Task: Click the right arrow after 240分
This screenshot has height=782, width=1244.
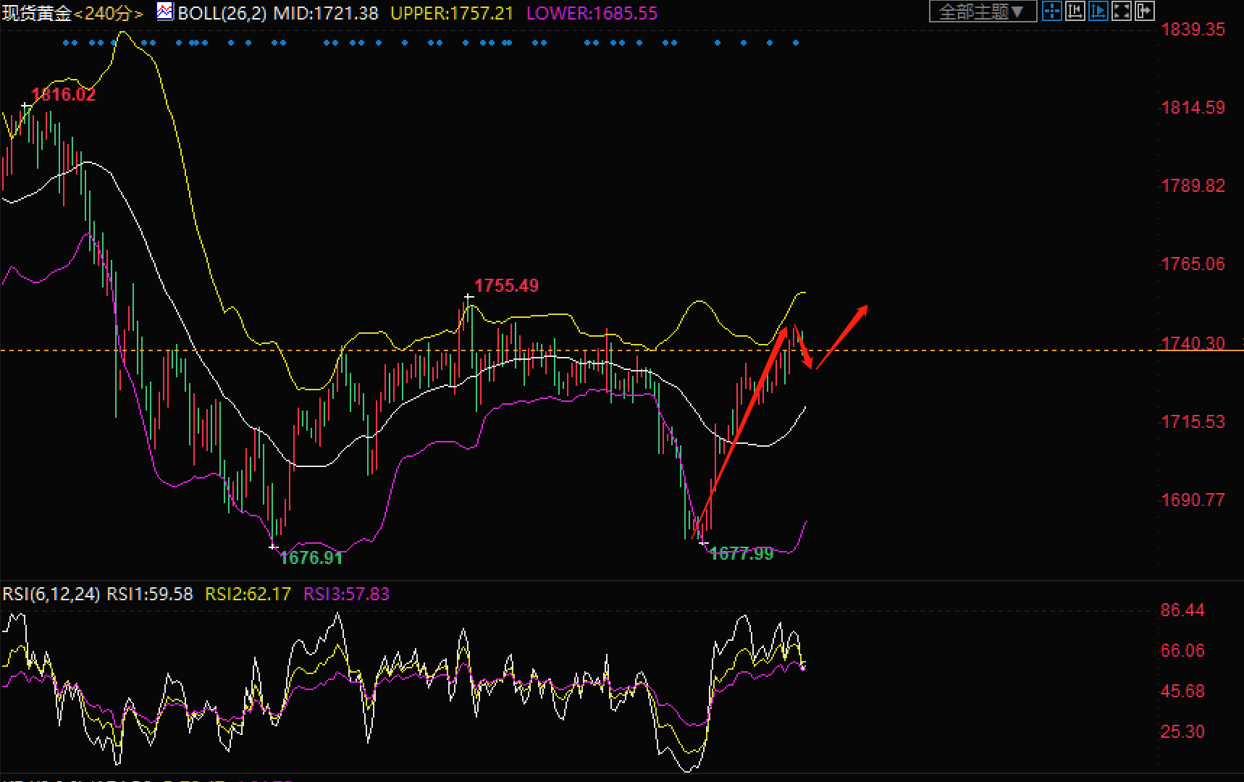Action: click(138, 14)
